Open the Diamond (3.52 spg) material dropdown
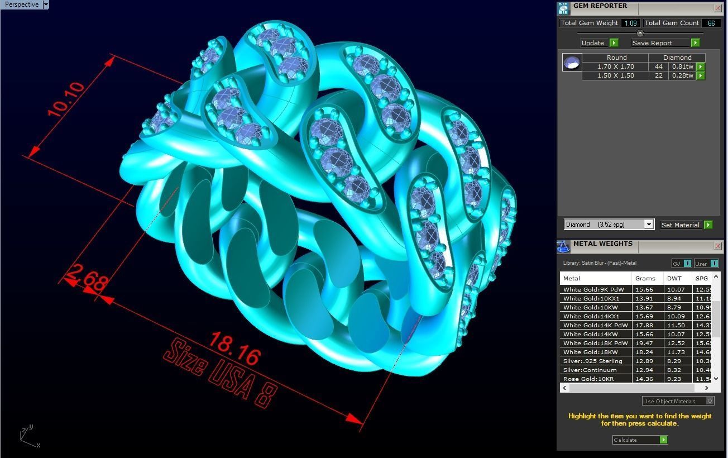 [648, 225]
